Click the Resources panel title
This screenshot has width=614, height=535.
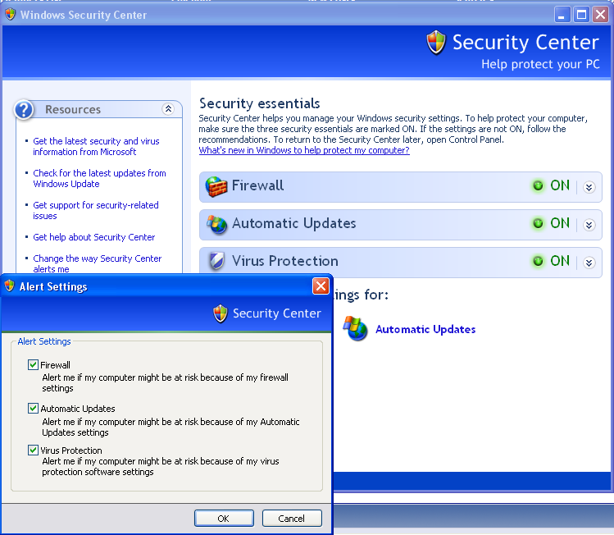(73, 109)
